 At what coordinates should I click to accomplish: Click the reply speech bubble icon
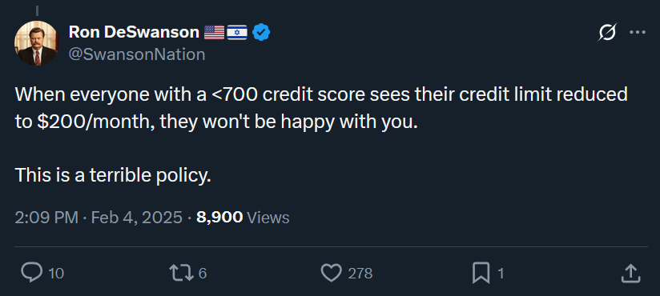tap(32, 274)
